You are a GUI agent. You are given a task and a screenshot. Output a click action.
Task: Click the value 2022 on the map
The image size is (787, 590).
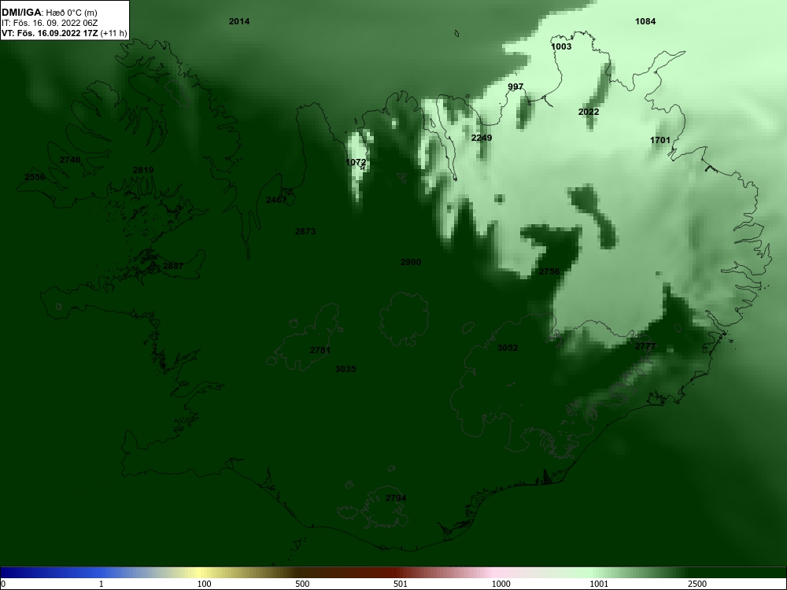point(588,112)
